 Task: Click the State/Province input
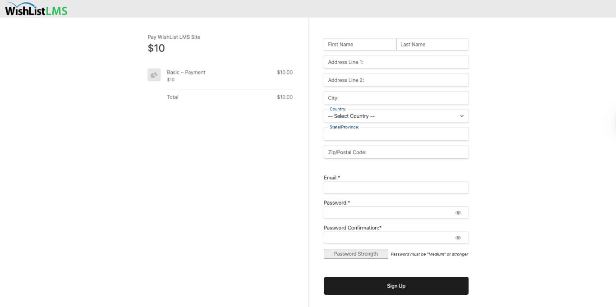[x=396, y=134]
